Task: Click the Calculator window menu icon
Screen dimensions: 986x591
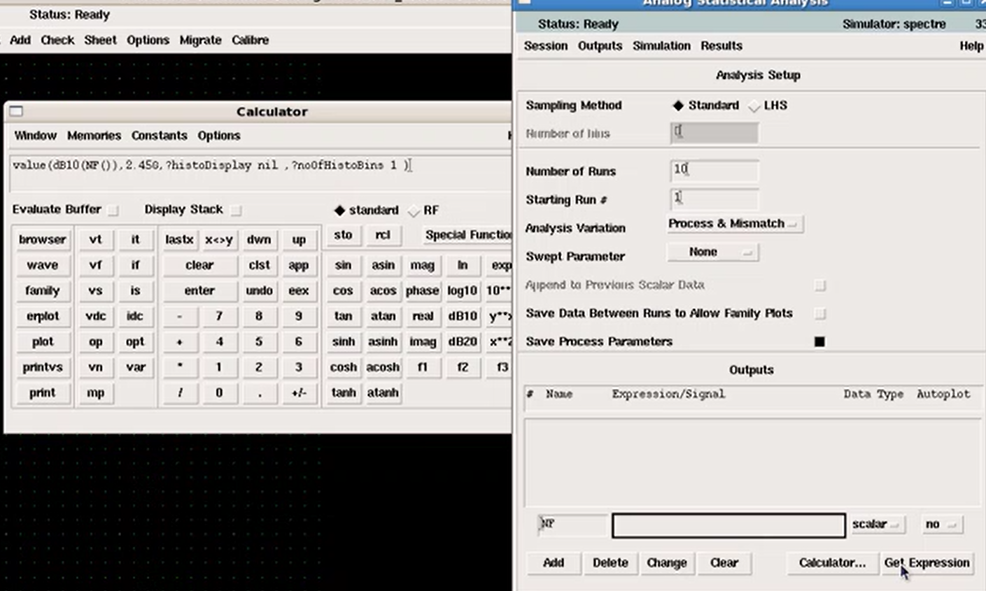Action: (x=16, y=111)
